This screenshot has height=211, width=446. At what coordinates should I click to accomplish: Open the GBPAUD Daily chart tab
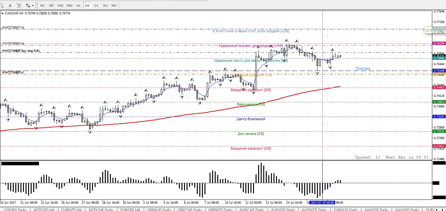click(159, 209)
